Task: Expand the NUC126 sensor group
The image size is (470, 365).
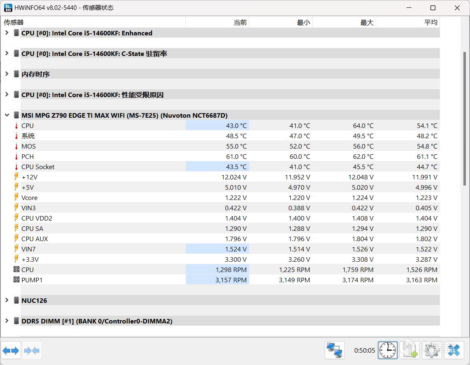Action: pyautogui.click(x=7, y=300)
